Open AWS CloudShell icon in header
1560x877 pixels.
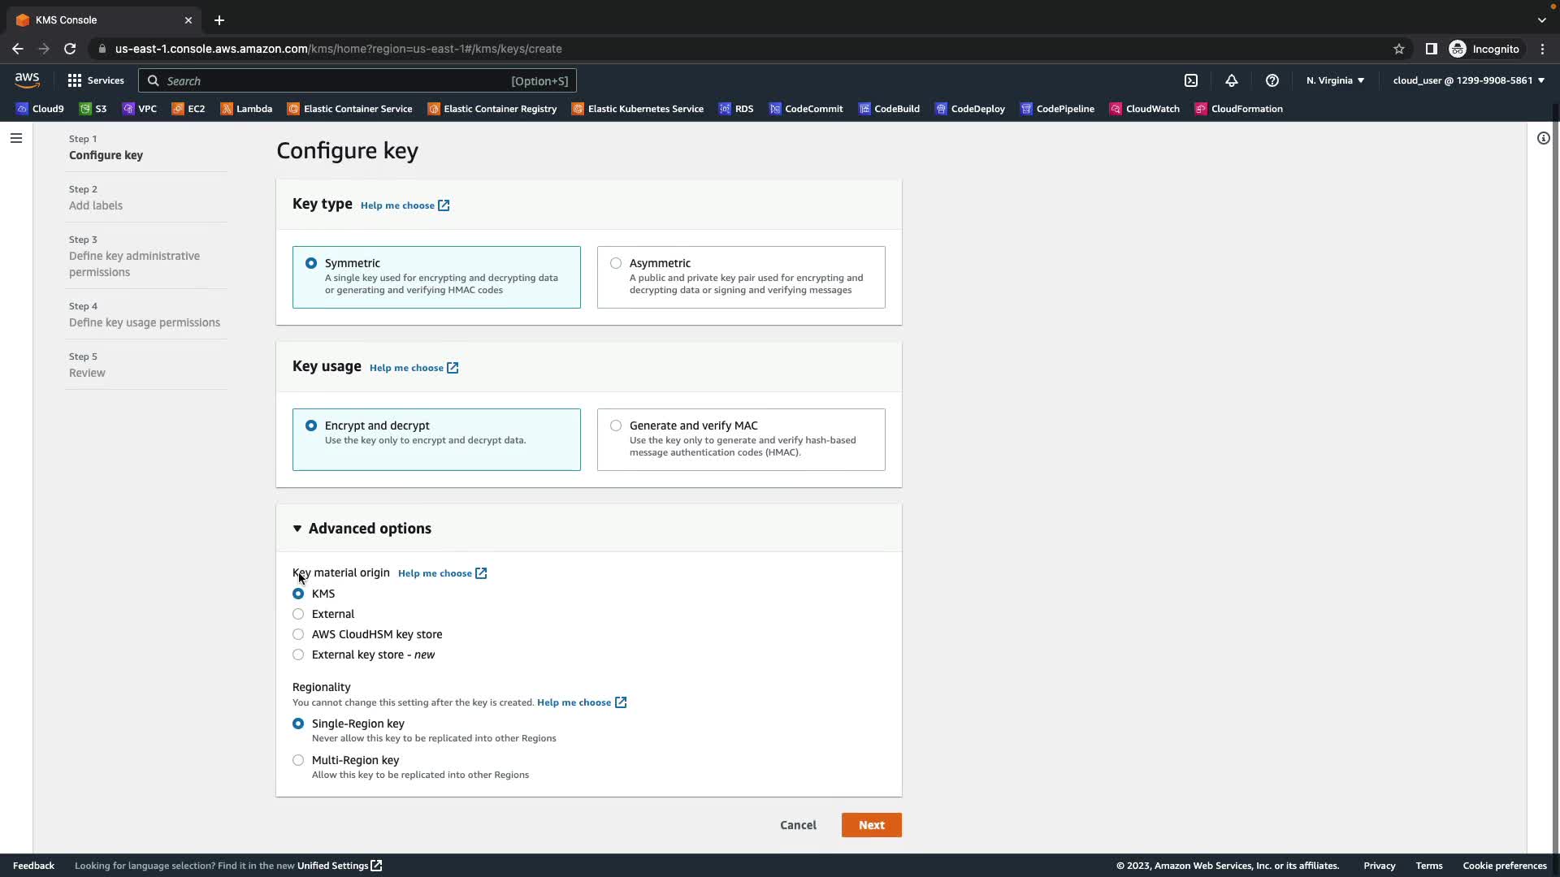click(x=1191, y=80)
